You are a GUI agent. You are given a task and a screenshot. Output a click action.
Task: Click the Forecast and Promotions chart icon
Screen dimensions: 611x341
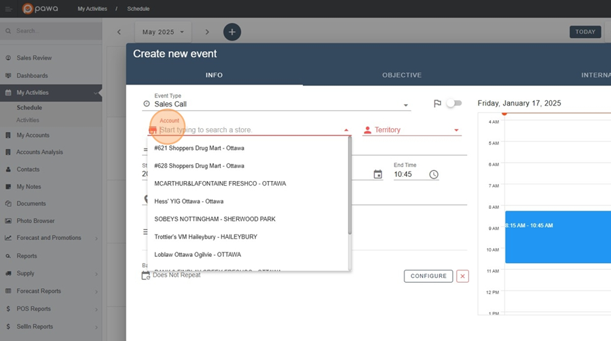click(x=8, y=238)
